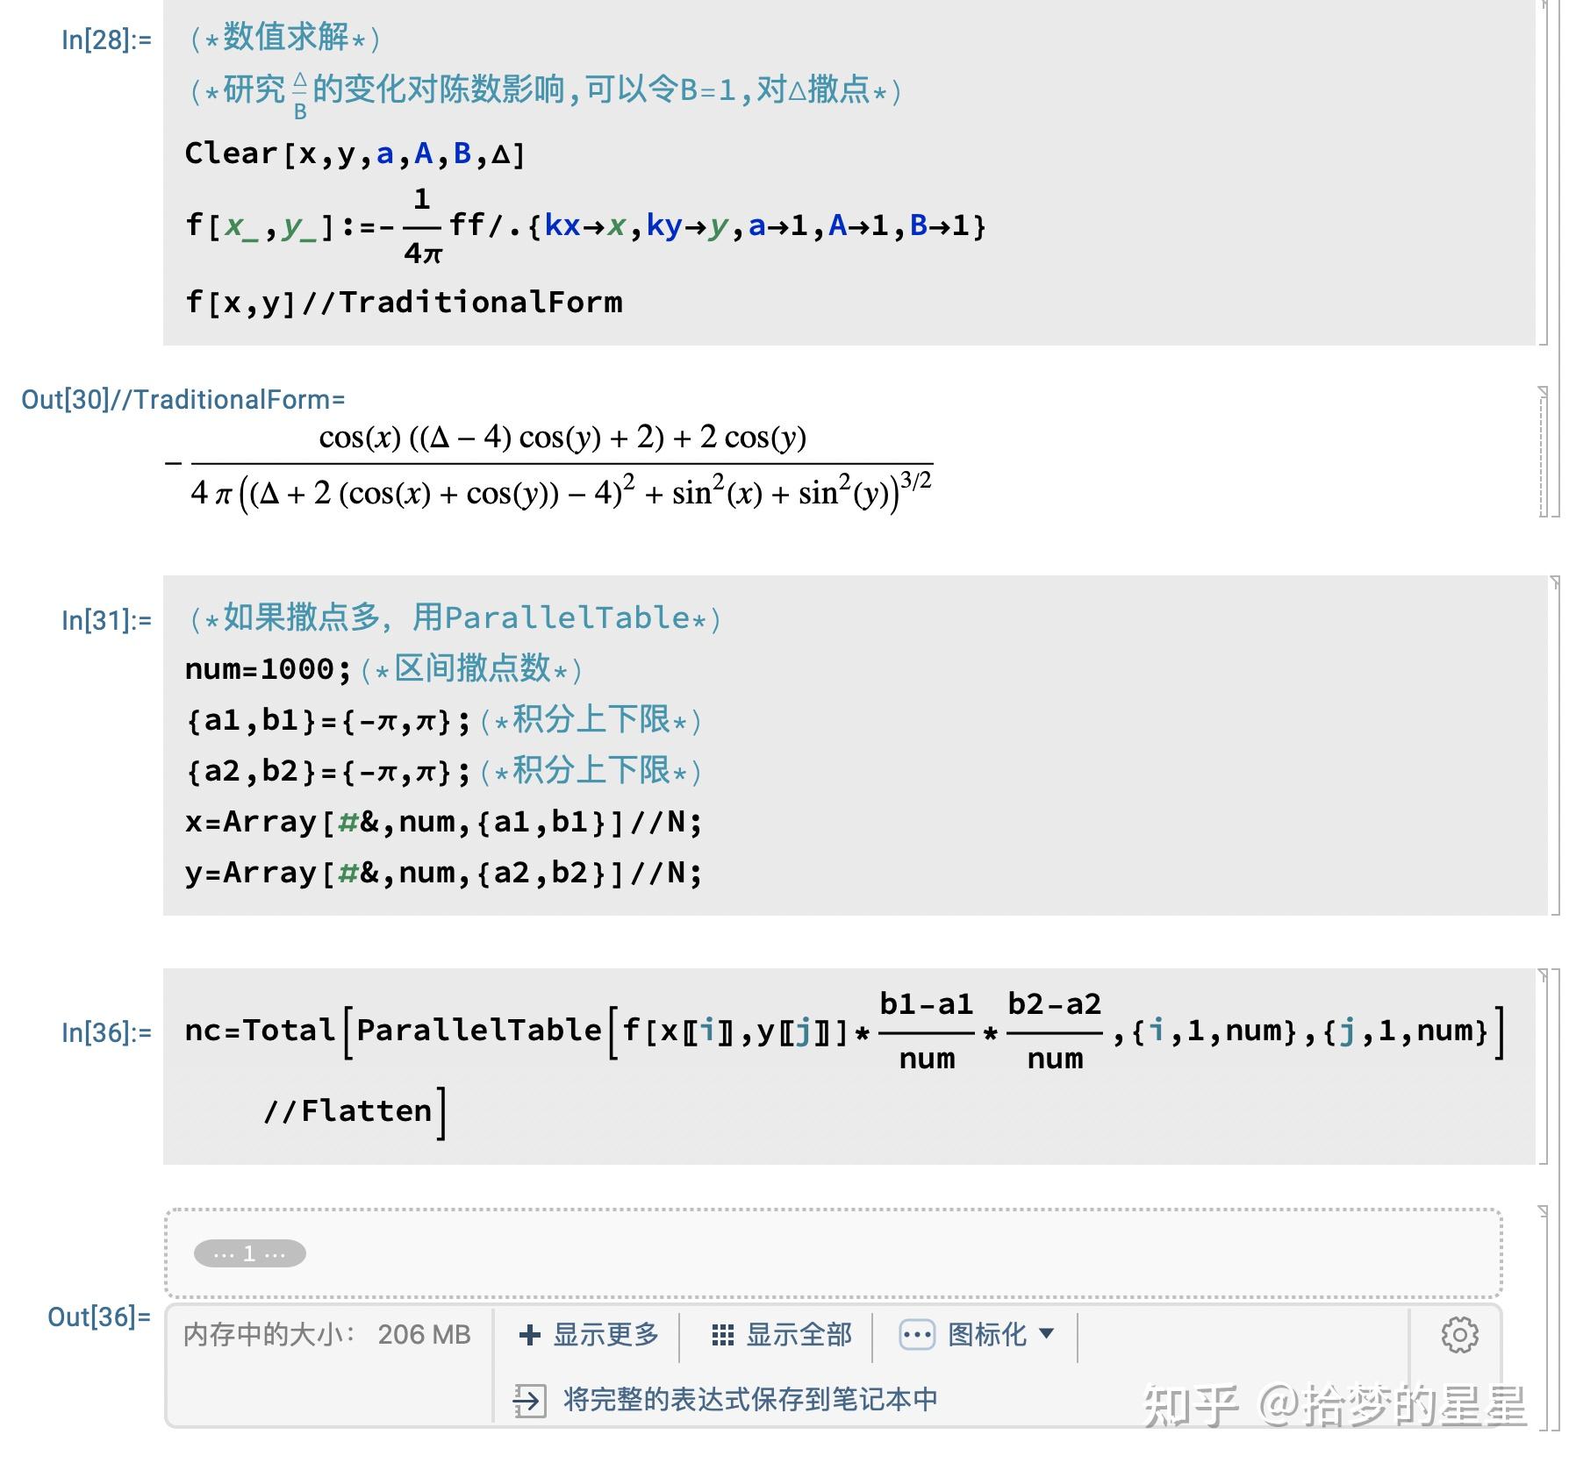Select the In[36] cell bracket
The width and height of the screenshot is (1569, 1470).
[1544, 1066]
